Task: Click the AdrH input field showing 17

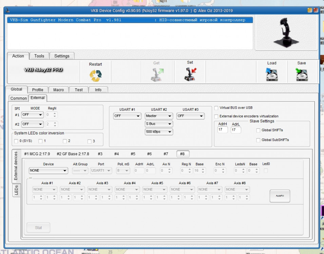Action: pos(222,129)
